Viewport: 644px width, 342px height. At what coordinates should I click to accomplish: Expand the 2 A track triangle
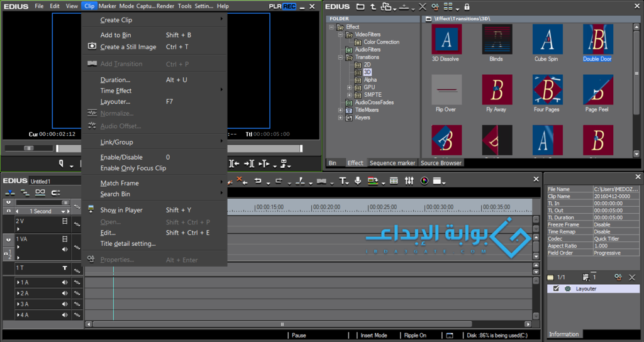point(18,293)
